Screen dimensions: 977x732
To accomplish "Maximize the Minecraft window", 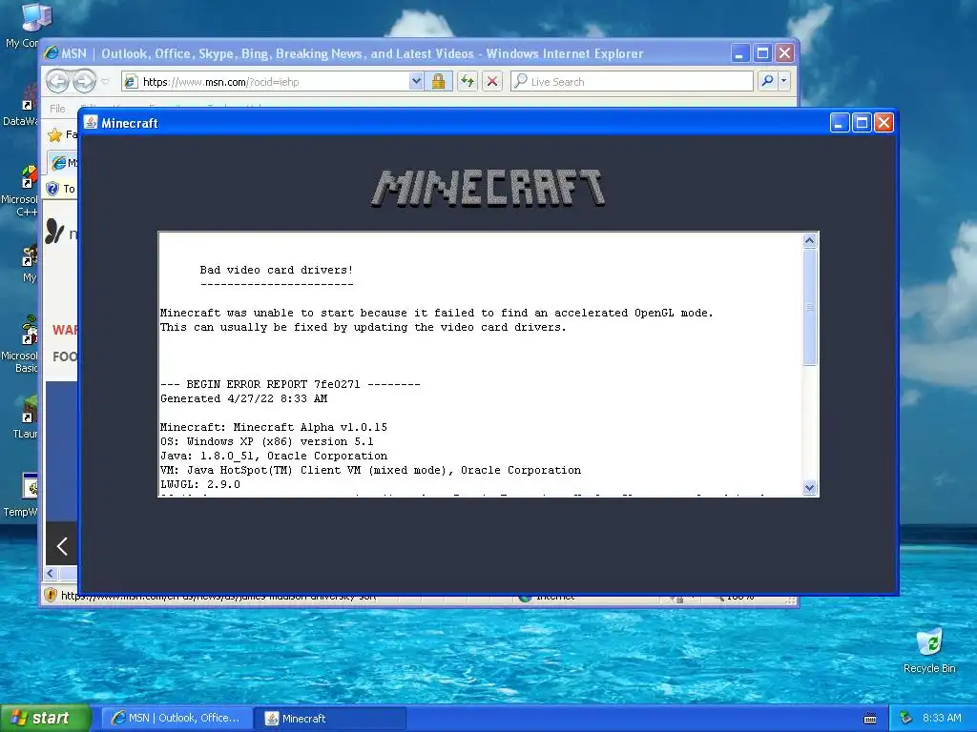I will tap(862, 123).
